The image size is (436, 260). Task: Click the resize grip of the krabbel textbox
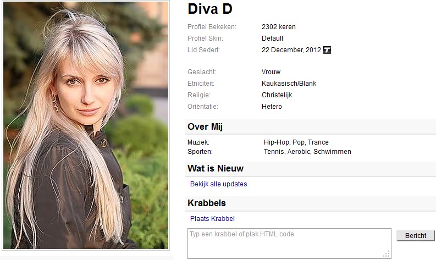[x=387, y=254]
